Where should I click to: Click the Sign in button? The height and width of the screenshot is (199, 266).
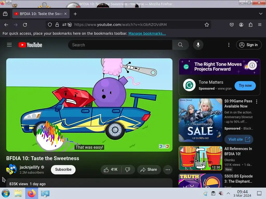click(249, 45)
